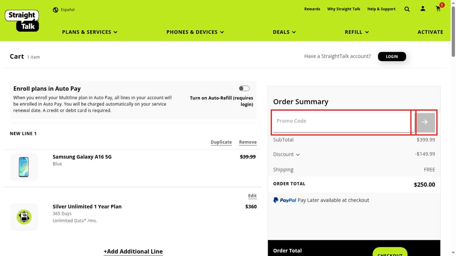Click the Order Summary heading
456x256 pixels.
click(300, 101)
